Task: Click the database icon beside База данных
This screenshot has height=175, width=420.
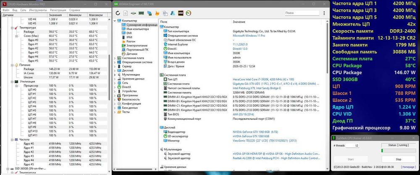Action: point(119,108)
